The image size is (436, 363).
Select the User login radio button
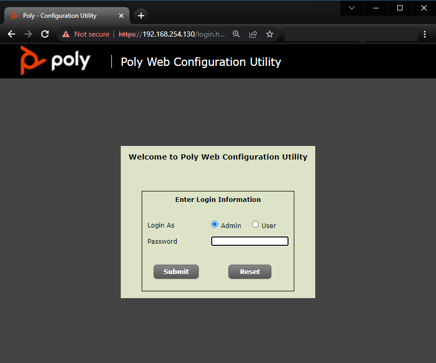(255, 224)
